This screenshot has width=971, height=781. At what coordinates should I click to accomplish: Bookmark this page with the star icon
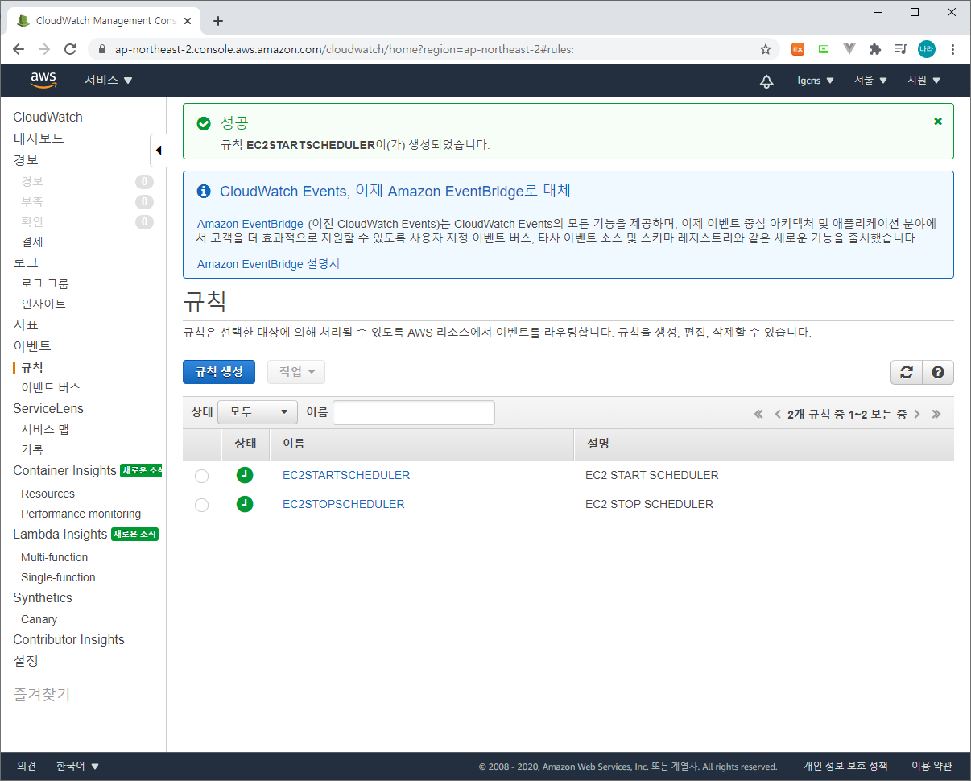point(766,49)
